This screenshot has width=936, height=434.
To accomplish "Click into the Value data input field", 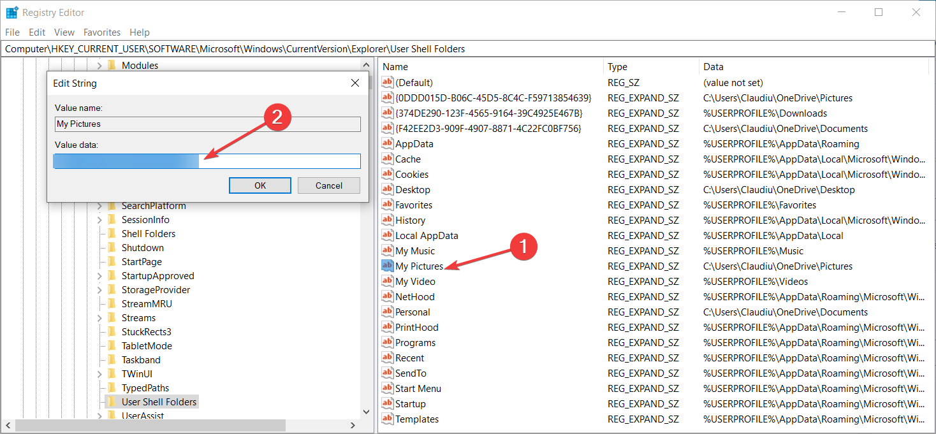I will 207,161.
